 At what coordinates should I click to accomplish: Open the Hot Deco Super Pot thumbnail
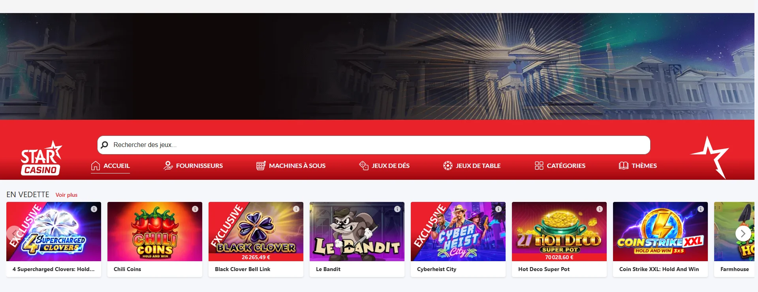559,232
